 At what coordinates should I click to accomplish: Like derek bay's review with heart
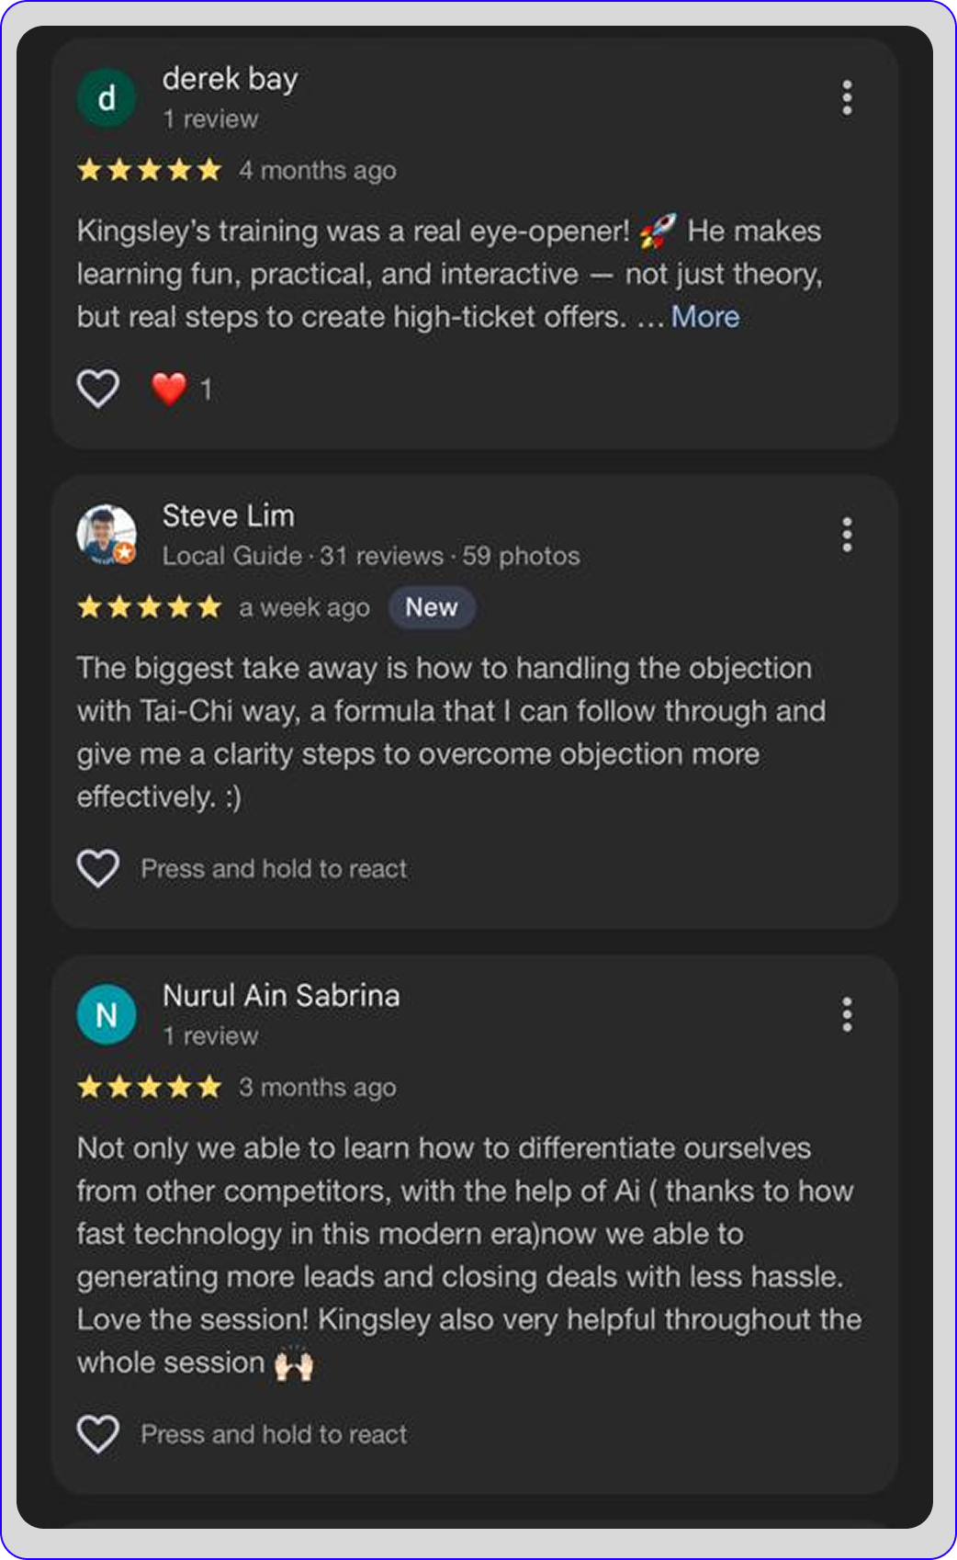coord(98,389)
